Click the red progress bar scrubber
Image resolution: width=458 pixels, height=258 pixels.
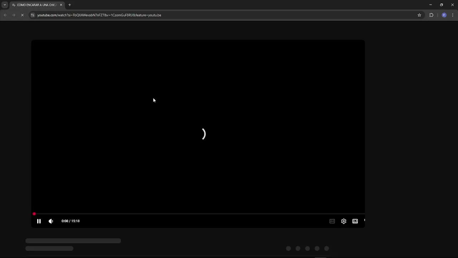34,214
